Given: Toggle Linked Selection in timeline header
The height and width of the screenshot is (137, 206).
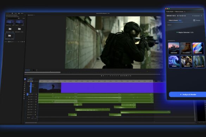Looking at the screenshot, I should (32, 81).
